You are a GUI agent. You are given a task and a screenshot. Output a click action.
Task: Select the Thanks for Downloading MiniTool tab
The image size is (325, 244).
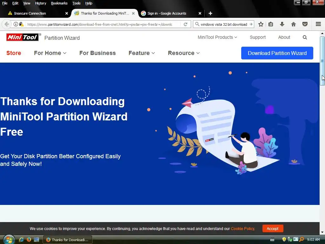coord(105,13)
